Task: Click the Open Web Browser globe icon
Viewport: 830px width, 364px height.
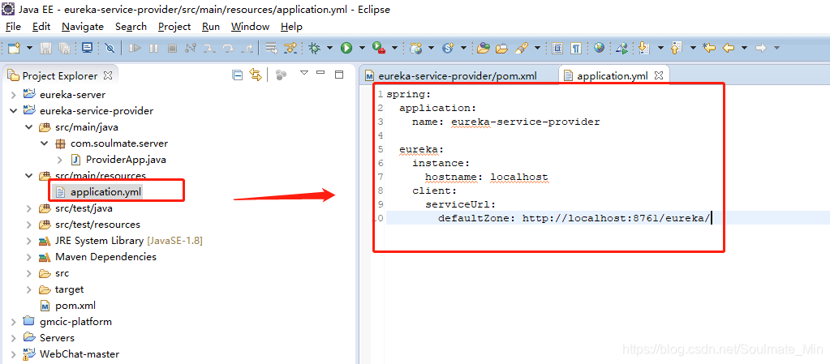Action: click(600, 48)
